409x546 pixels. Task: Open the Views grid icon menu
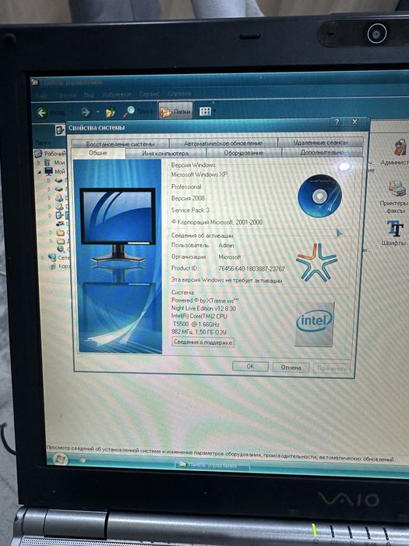point(205,112)
